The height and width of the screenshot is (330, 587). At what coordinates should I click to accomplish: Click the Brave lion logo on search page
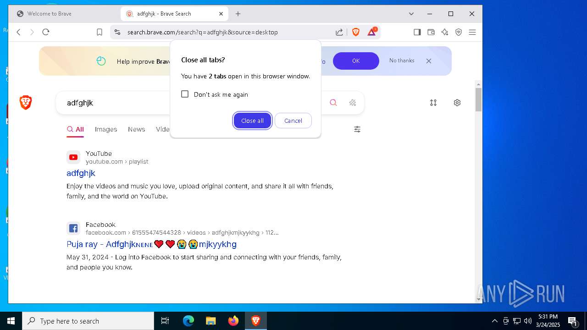click(x=26, y=103)
